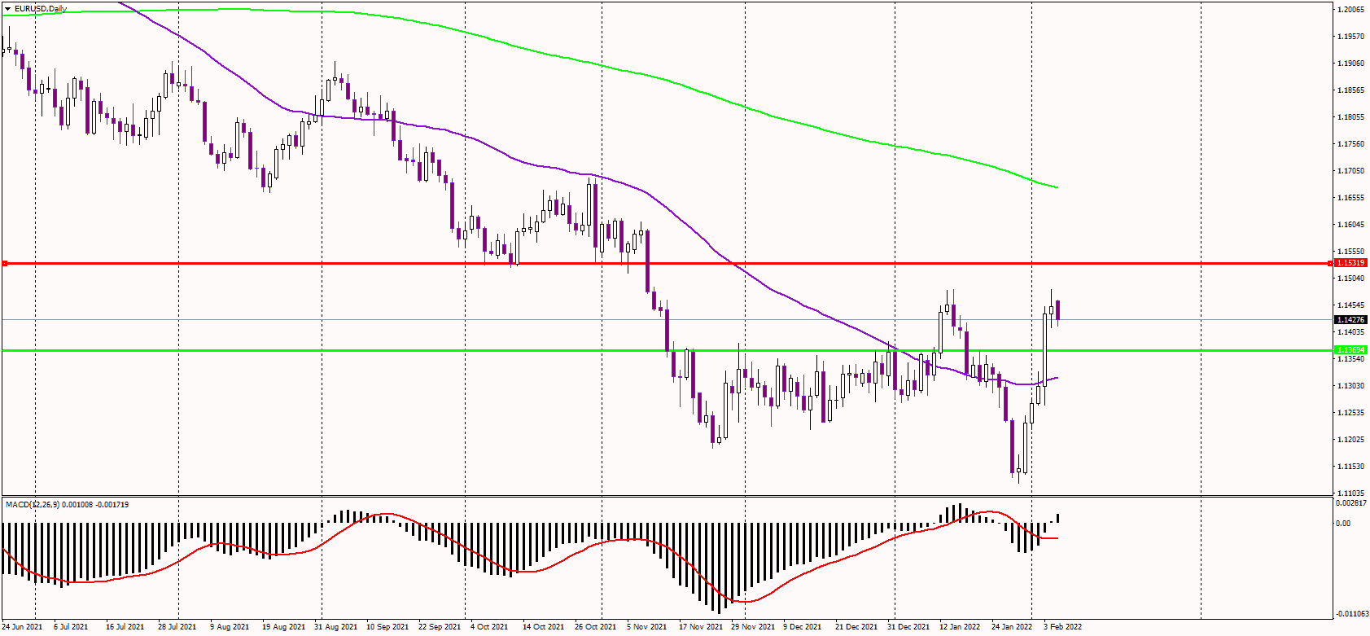Click the 5 Nov 2021 date label

[646, 627]
